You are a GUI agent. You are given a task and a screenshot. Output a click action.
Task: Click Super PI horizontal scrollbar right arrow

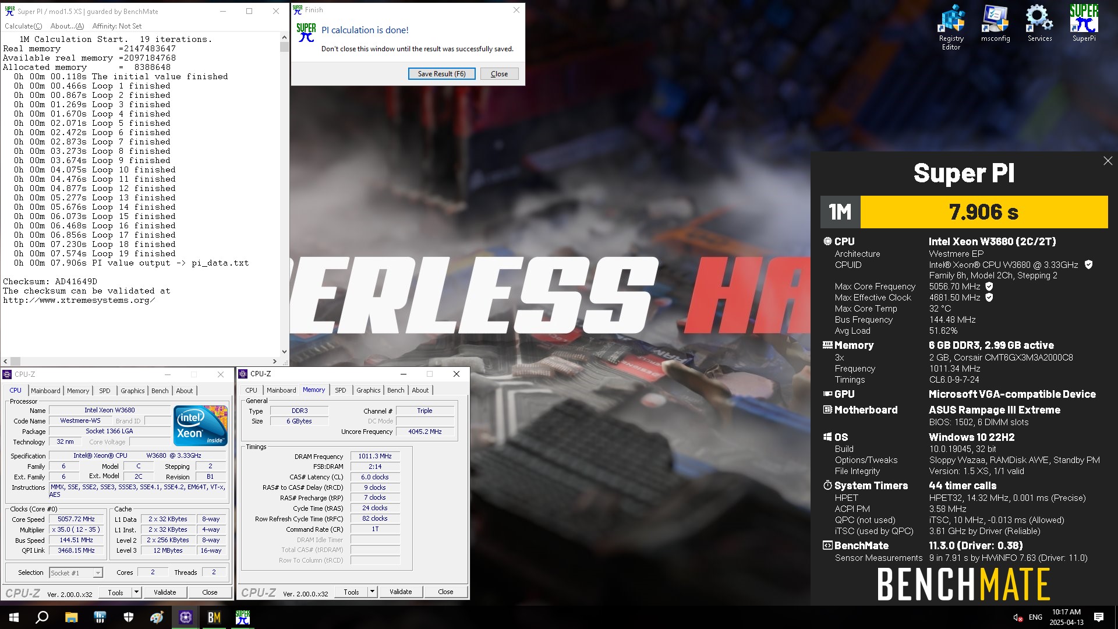pos(275,362)
